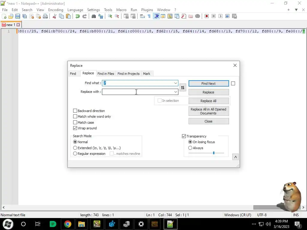Viewport: 307px width, 230px height.
Task: Click the Paste clipboard icon
Action: [x=68, y=16]
